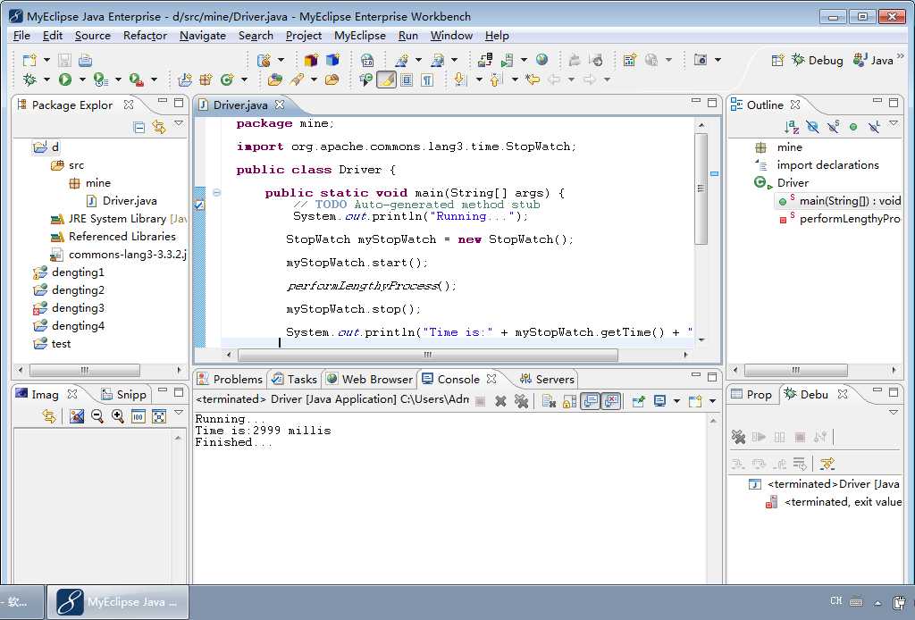Open the Refactor menu
The height and width of the screenshot is (620, 915).
[145, 36]
